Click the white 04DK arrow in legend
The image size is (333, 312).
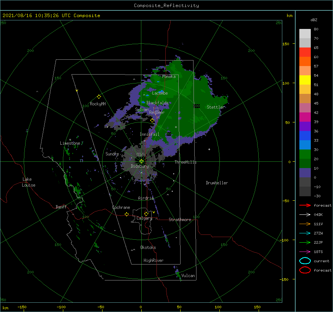(x=305, y=215)
